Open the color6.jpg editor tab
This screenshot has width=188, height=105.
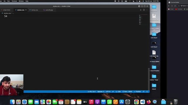pos(49,10)
